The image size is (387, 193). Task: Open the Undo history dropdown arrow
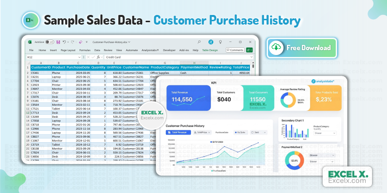68,42
